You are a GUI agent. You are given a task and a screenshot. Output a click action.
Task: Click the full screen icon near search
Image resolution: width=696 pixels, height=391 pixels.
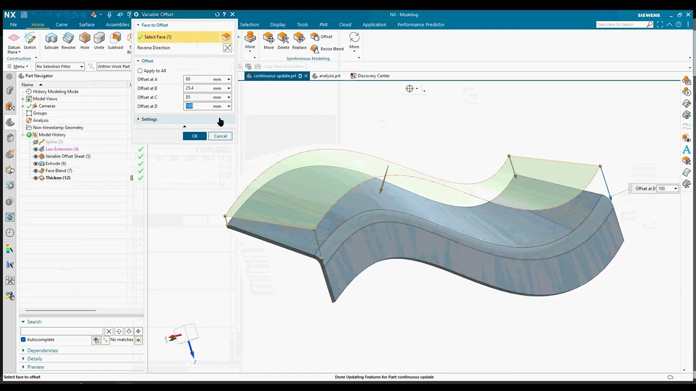(x=660, y=24)
